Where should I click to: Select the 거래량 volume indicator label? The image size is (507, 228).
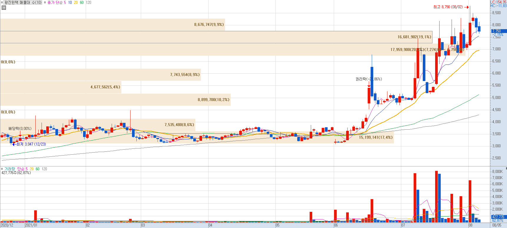[x=9, y=169]
